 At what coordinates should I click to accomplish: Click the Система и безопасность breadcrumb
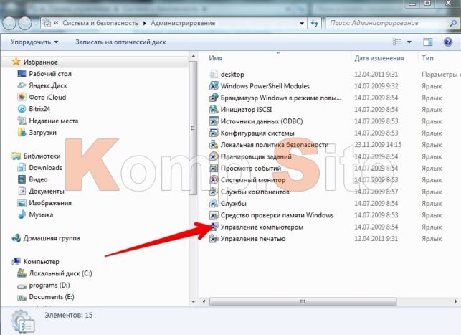coord(100,23)
